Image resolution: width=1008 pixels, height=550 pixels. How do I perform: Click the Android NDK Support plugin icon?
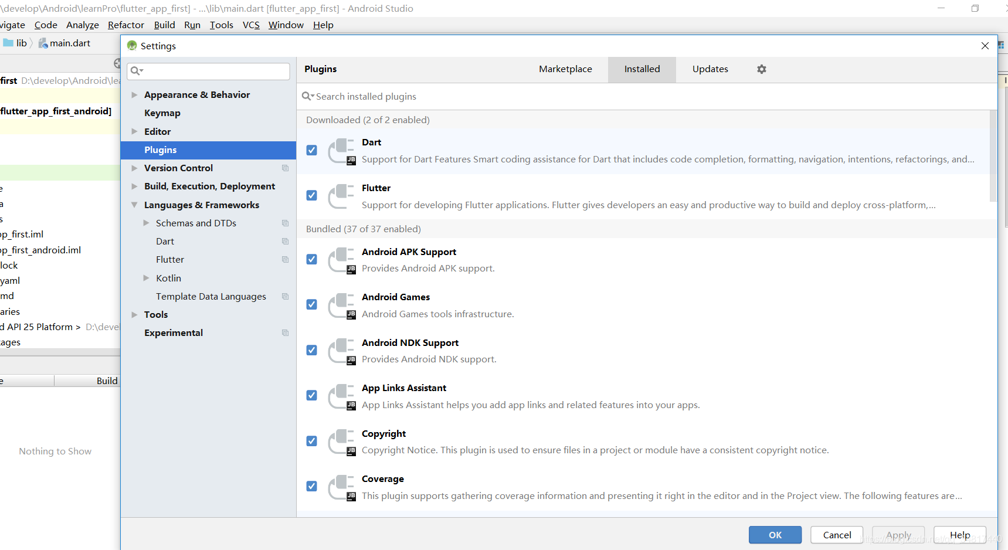(x=342, y=351)
